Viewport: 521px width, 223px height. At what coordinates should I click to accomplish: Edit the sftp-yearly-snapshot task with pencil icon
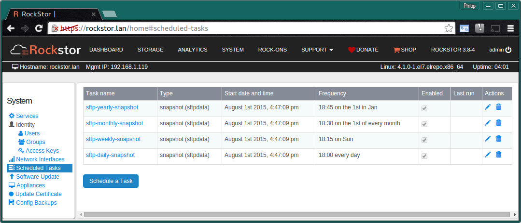[x=488, y=107]
